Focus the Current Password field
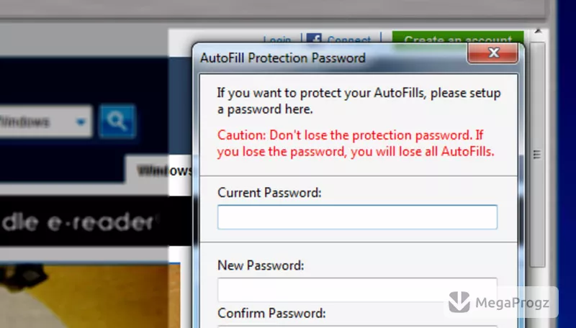Screen dimensions: 576x328 tap(357, 217)
